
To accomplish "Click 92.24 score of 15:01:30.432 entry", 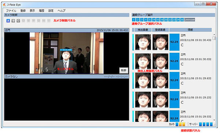I will click(175, 42).
